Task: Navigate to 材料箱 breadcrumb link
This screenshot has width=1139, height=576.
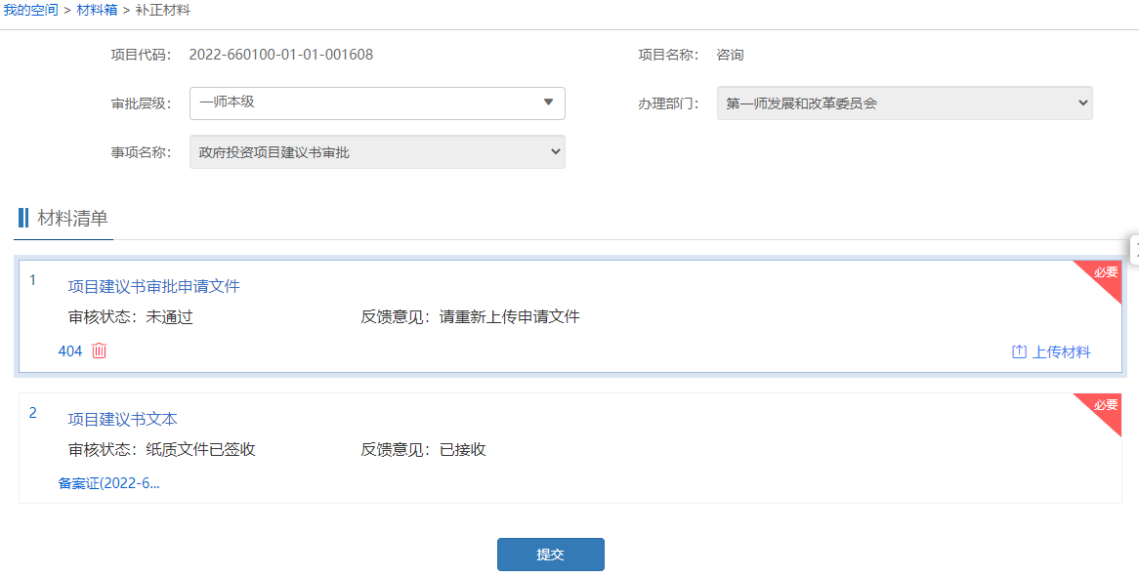Action: pyautogui.click(x=97, y=10)
